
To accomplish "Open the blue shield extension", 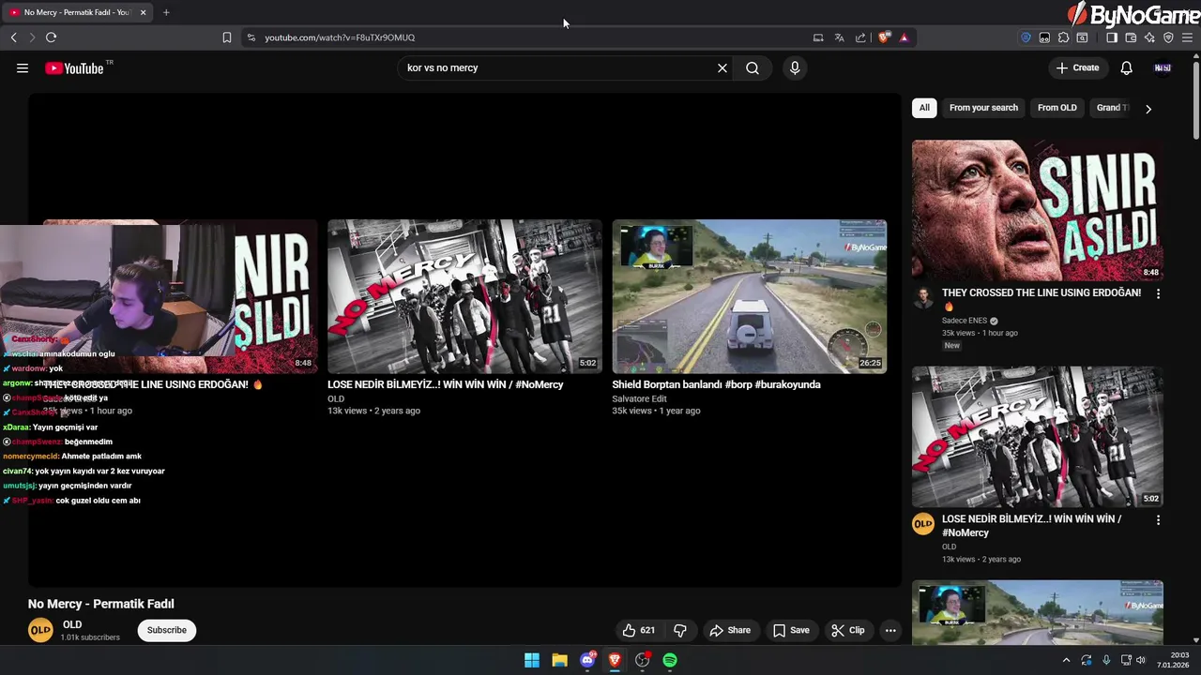I will point(1026,37).
